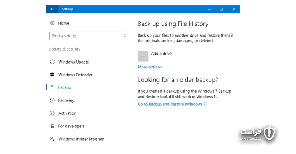Click the Add a drive label

161,54
